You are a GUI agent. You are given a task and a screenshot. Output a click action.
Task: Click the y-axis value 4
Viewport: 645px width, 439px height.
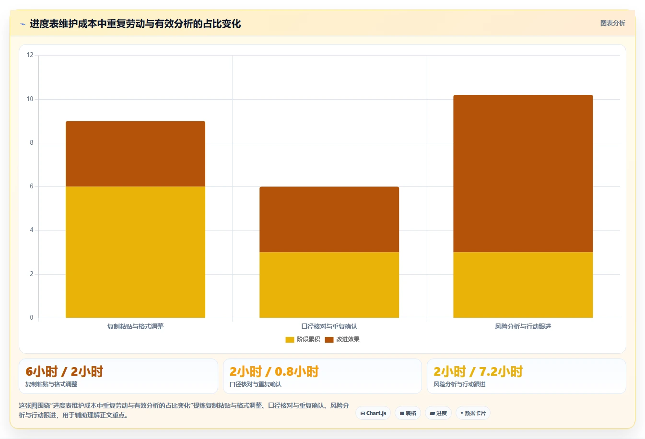(32, 230)
